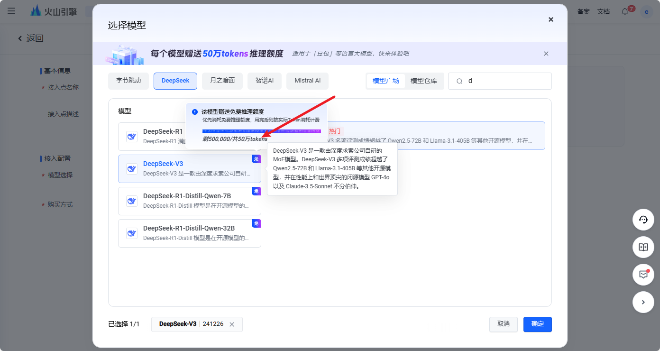Click the info icon in the tooltip
Screen dimensions: 660x351
click(x=195, y=112)
